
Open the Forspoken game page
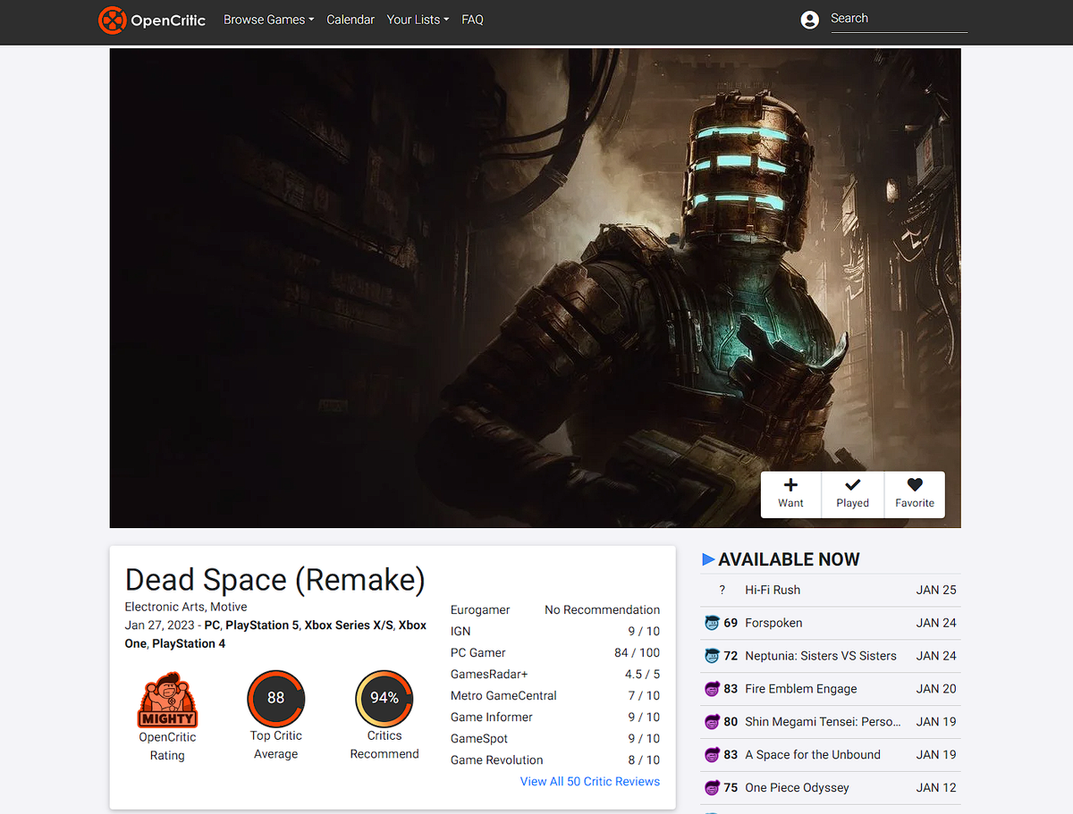coord(773,623)
